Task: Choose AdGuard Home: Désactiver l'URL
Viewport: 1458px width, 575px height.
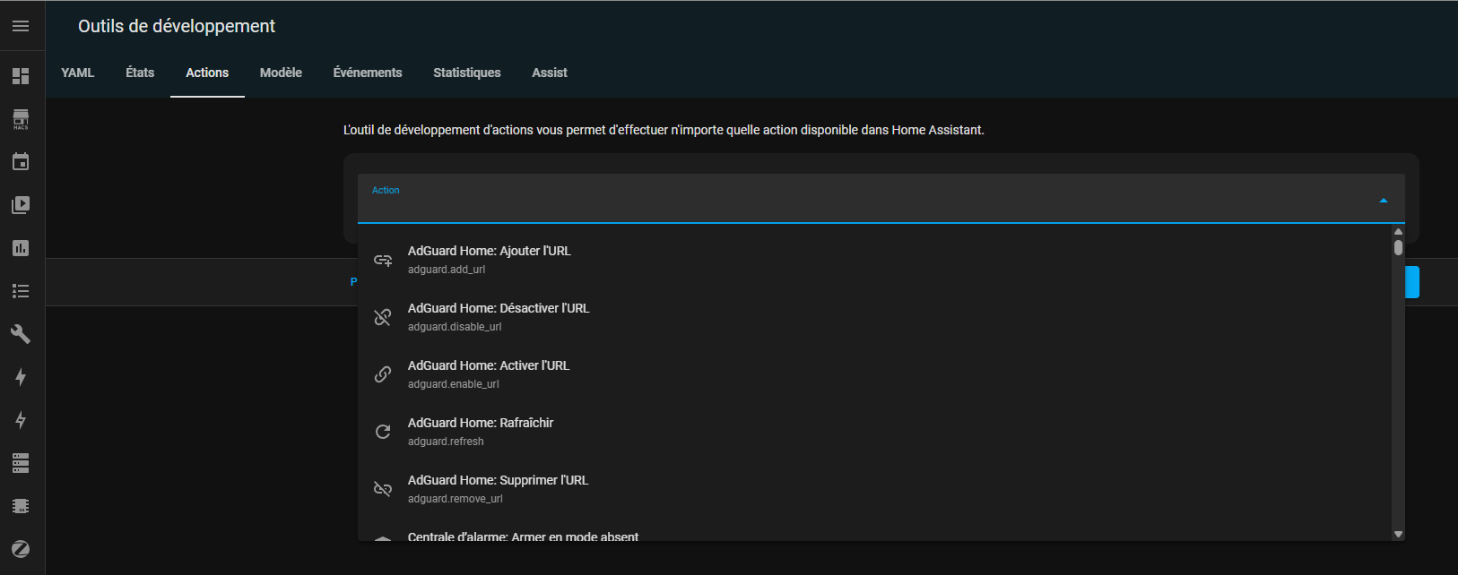Action: (x=874, y=317)
